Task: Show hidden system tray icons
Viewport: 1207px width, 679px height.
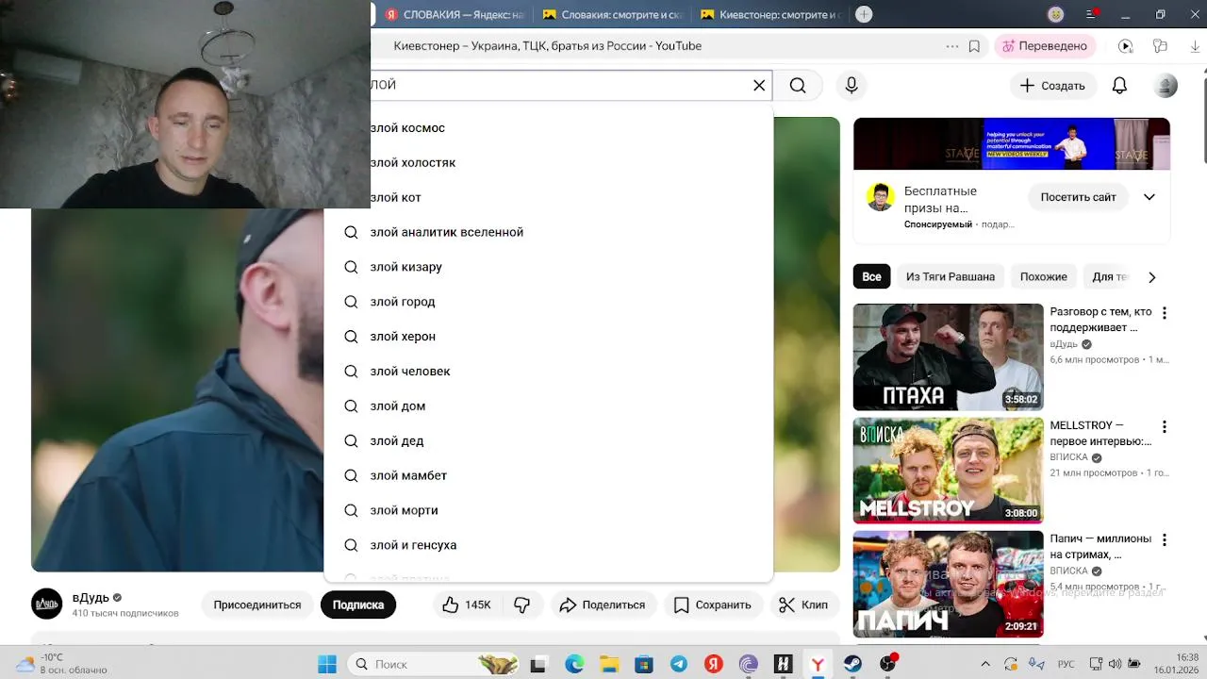Action: pos(985,664)
